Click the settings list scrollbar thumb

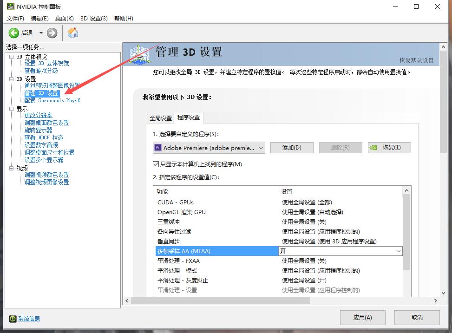coord(406,232)
